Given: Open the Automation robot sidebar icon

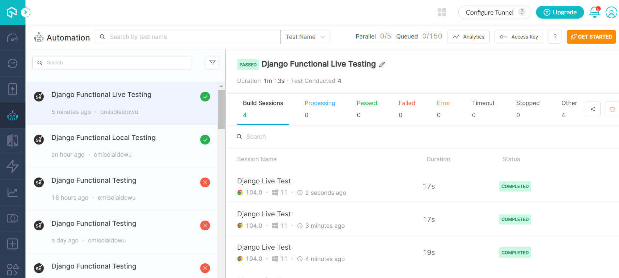Looking at the screenshot, I should (x=12, y=115).
